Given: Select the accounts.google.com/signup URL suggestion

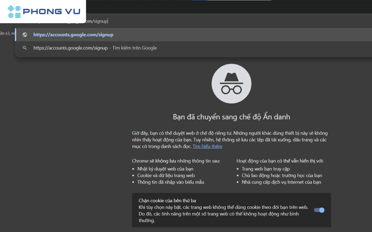Looking at the screenshot, I should (194, 35).
